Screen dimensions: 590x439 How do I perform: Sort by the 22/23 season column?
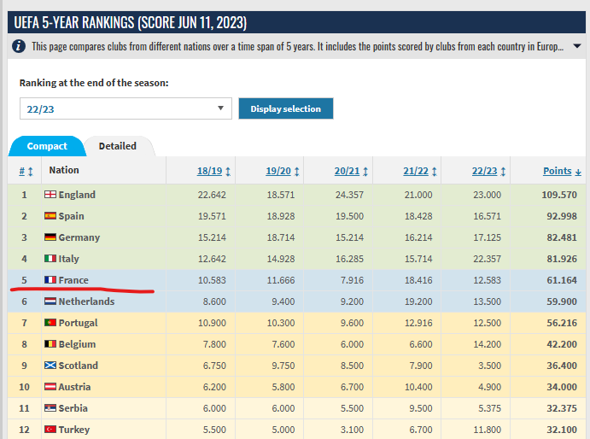coord(488,171)
